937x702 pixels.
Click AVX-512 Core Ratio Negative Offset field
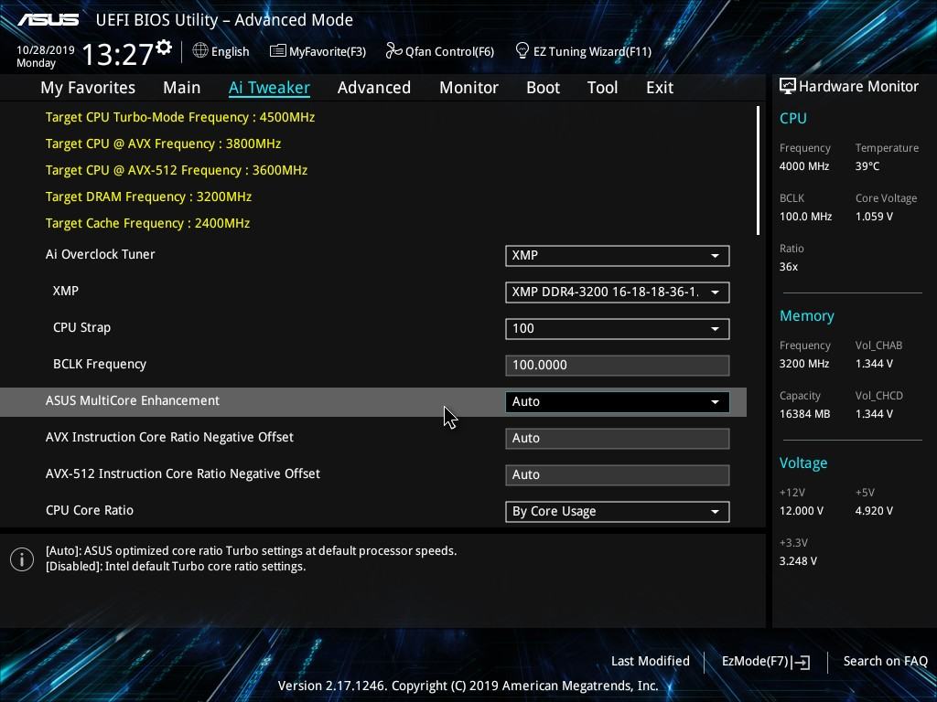pos(618,475)
